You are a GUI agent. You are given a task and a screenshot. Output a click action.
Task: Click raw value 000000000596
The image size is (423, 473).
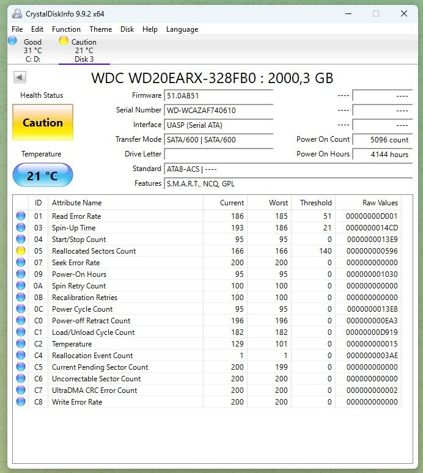coord(372,251)
